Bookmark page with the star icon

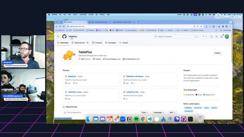201,27
